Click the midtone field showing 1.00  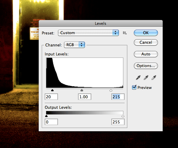point(85,97)
